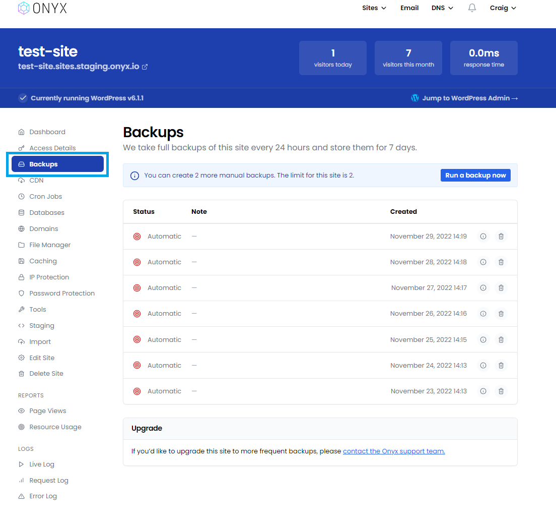Click the WordPress logo icon
Screen dimensions: 556x525
[415, 98]
